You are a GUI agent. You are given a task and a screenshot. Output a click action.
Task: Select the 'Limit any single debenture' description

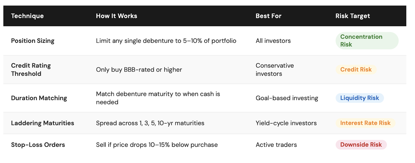(166, 41)
